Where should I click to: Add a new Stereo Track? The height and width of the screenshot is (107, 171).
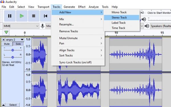[122, 18]
